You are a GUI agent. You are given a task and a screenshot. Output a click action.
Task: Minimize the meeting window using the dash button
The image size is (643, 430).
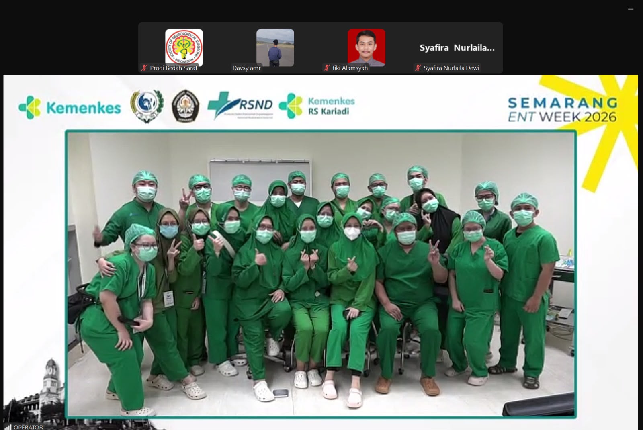pos(631,9)
